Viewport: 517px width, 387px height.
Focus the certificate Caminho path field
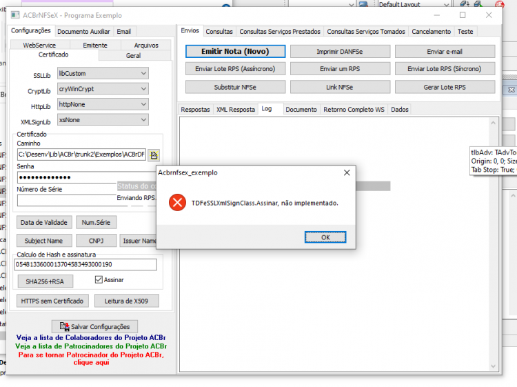(x=81, y=155)
